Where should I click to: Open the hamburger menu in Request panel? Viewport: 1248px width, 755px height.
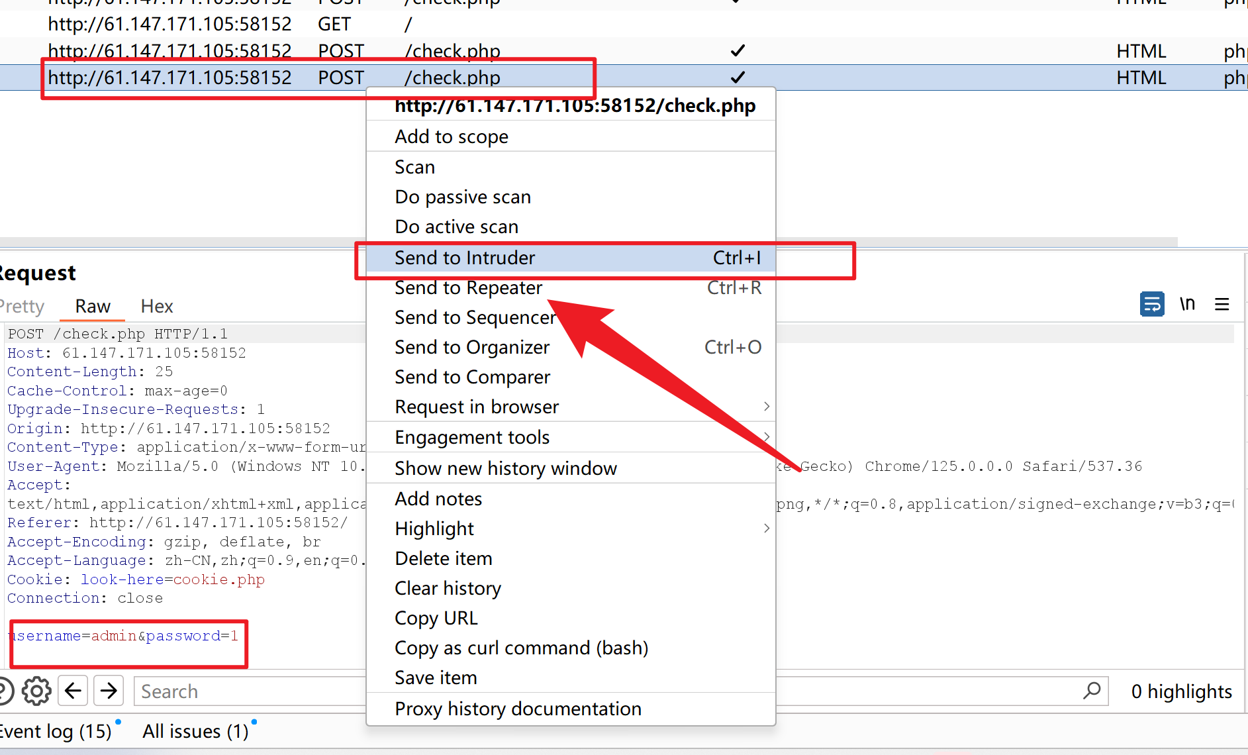[x=1222, y=304]
